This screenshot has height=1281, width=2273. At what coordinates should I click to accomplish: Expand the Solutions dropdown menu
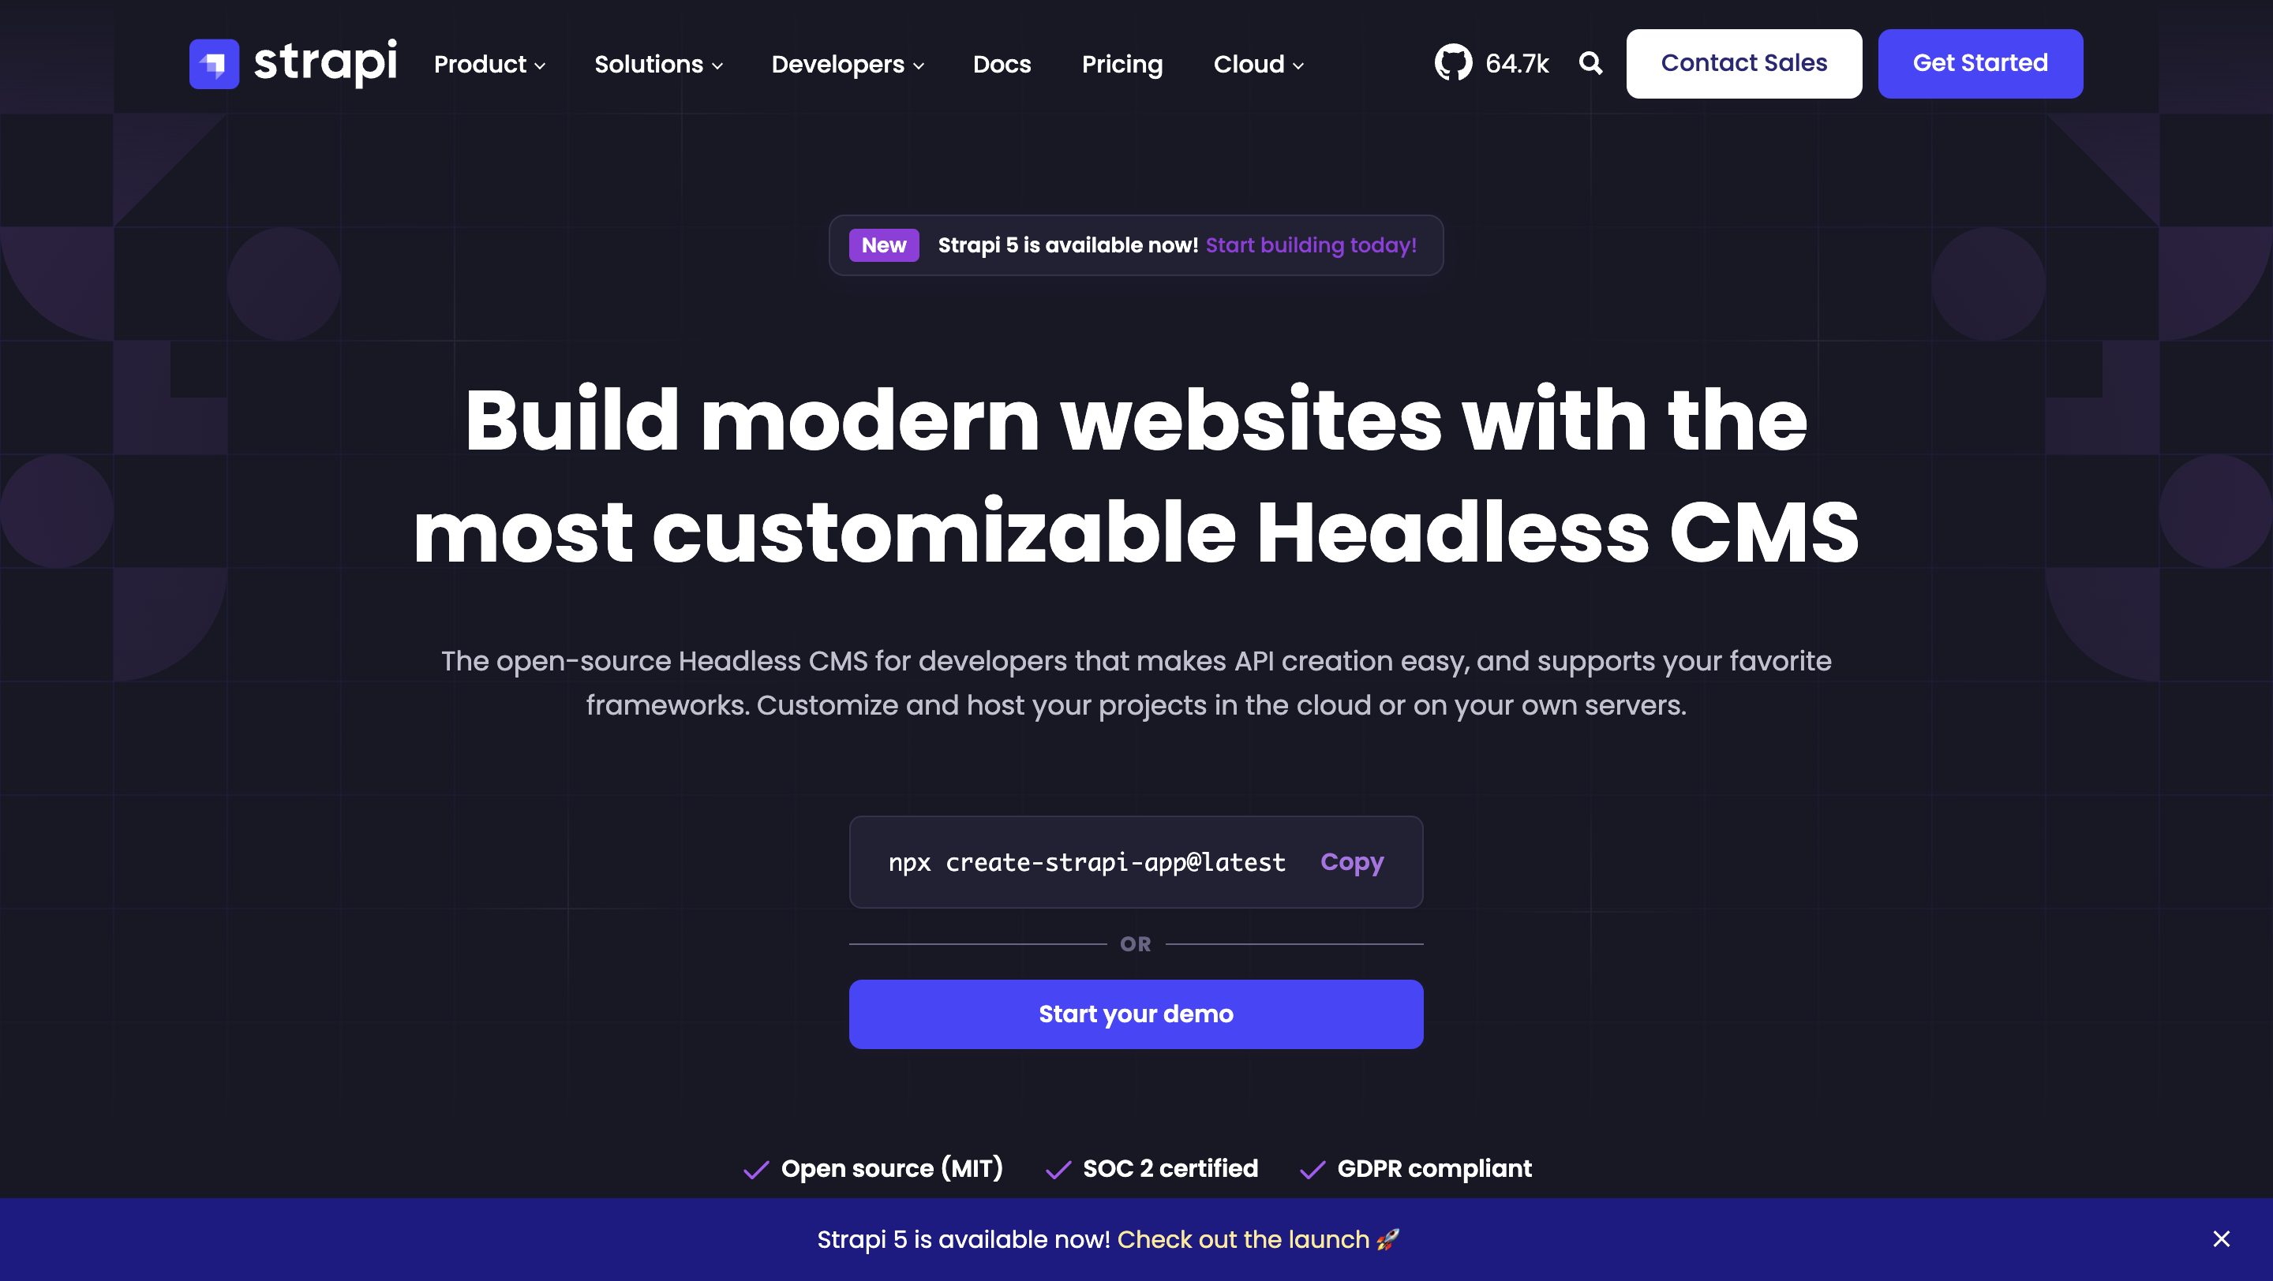[659, 64]
